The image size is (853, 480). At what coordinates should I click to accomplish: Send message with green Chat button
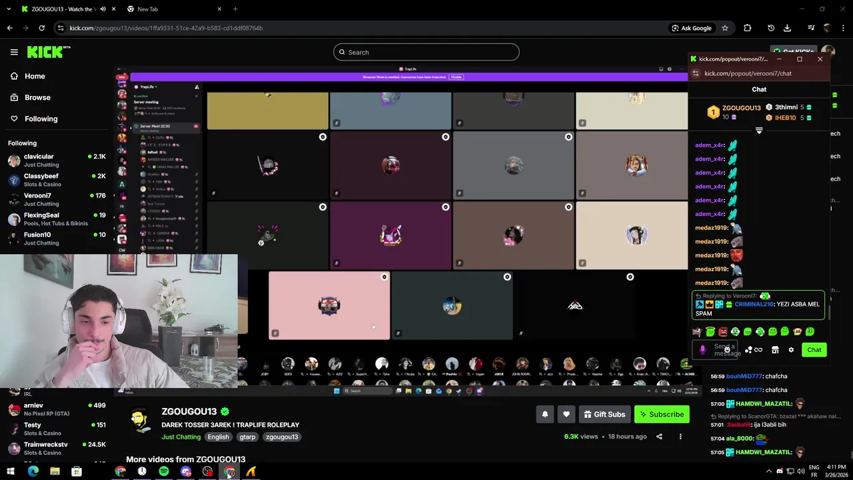(814, 350)
